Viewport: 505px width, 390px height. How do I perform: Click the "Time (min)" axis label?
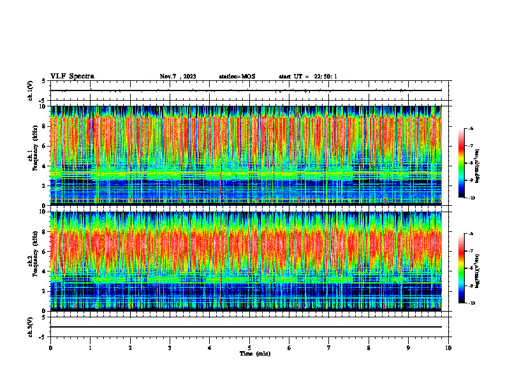tap(255, 354)
